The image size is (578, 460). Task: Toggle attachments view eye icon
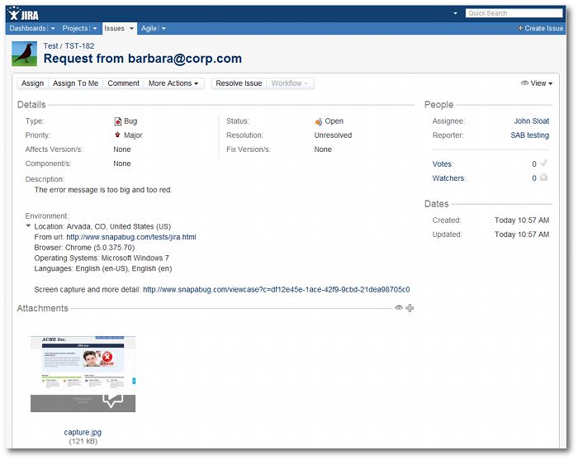point(399,307)
